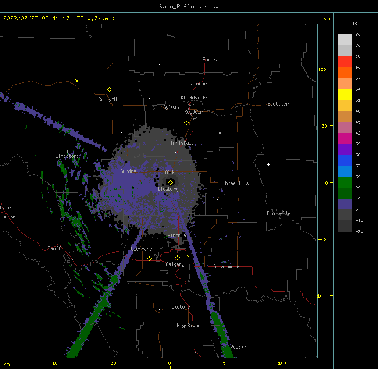378x369 pixels.
Task: Click the white plus marker north of Drumheller
Action: click(268, 164)
